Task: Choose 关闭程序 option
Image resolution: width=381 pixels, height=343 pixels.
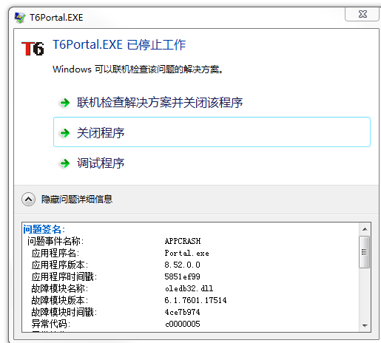Action: [212, 132]
